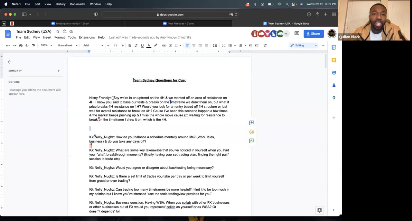
Task: Insert a checklist
Action: click(x=223, y=45)
